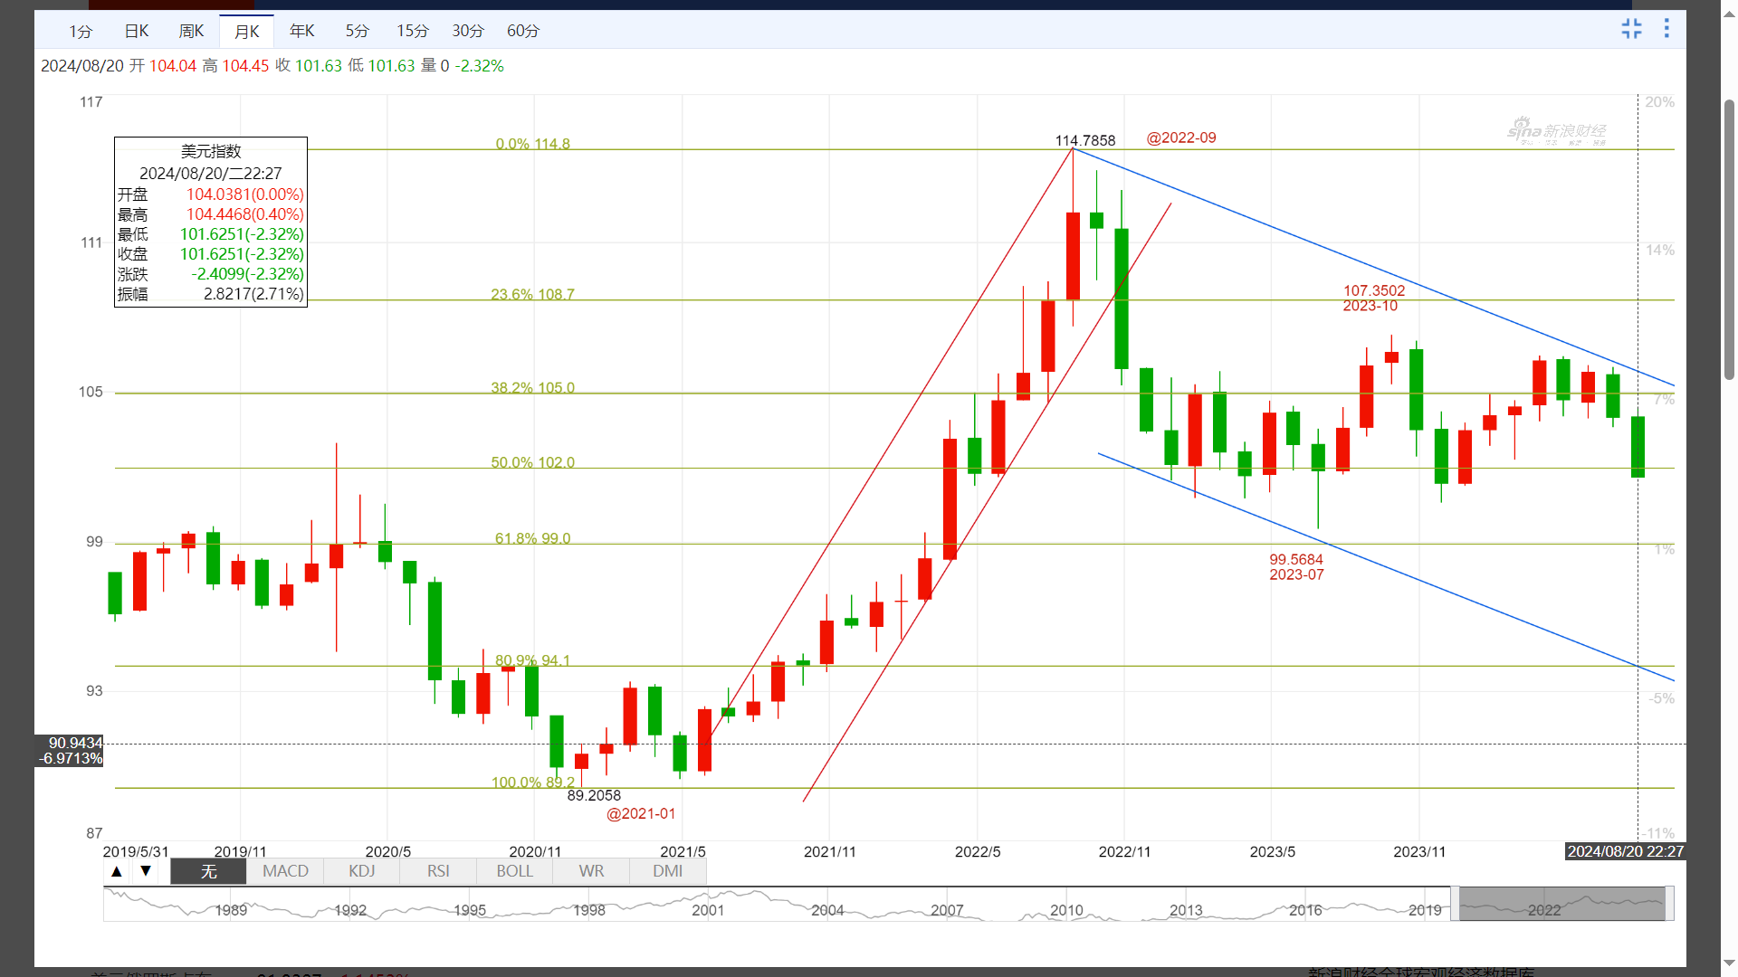1738x977 pixels.
Task: Show the KDJ indicator
Action: [361, 871]
